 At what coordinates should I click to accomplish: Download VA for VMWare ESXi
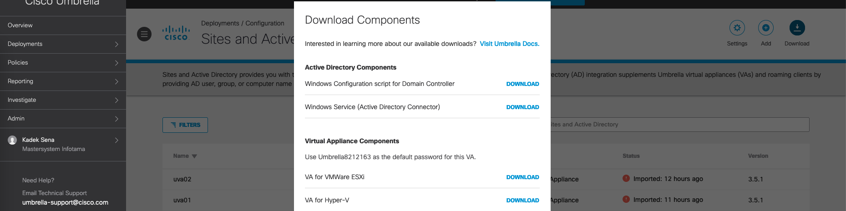pos(522,177)
